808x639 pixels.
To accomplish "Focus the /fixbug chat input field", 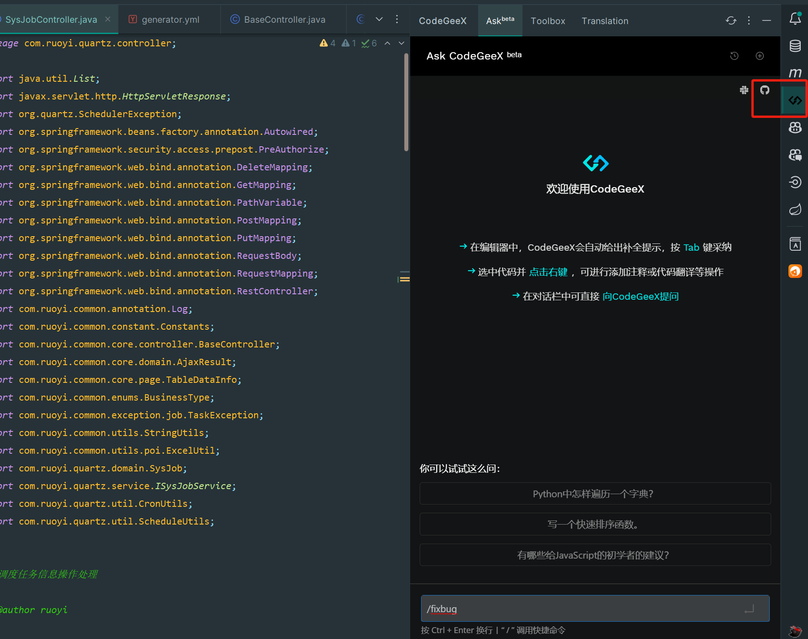I will coord(595,609).
